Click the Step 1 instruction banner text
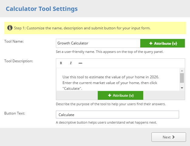Screen dimensions: 190x146 coord(82,28)
